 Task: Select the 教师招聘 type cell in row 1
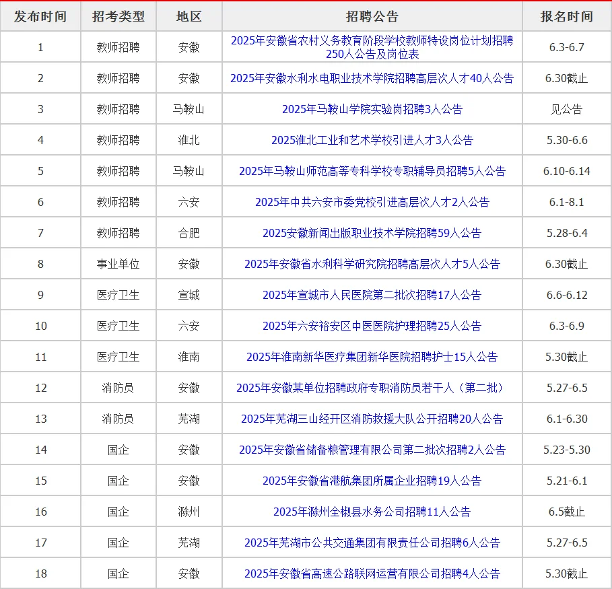[x=118, y=47]
